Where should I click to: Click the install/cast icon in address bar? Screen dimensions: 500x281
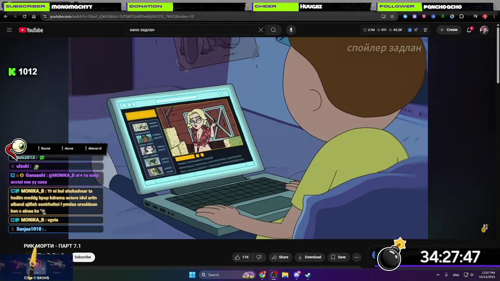tap(384, 16)
